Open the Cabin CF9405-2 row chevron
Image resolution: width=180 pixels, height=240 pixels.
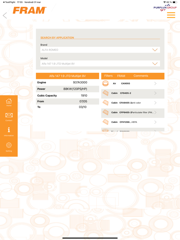[x=155, y=93]
